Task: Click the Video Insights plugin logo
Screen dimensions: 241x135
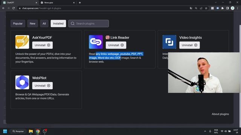Action: pyautogui.click(x=169, y=42)
